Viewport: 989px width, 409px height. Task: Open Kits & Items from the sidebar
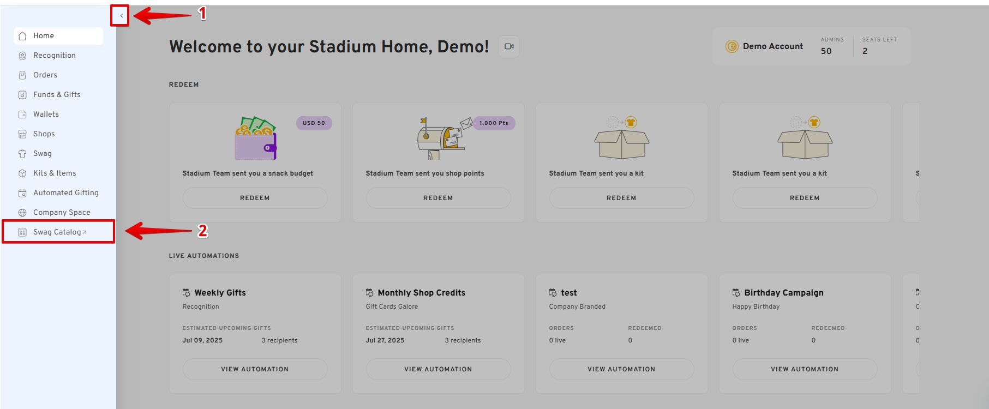(x=55, y=173)
